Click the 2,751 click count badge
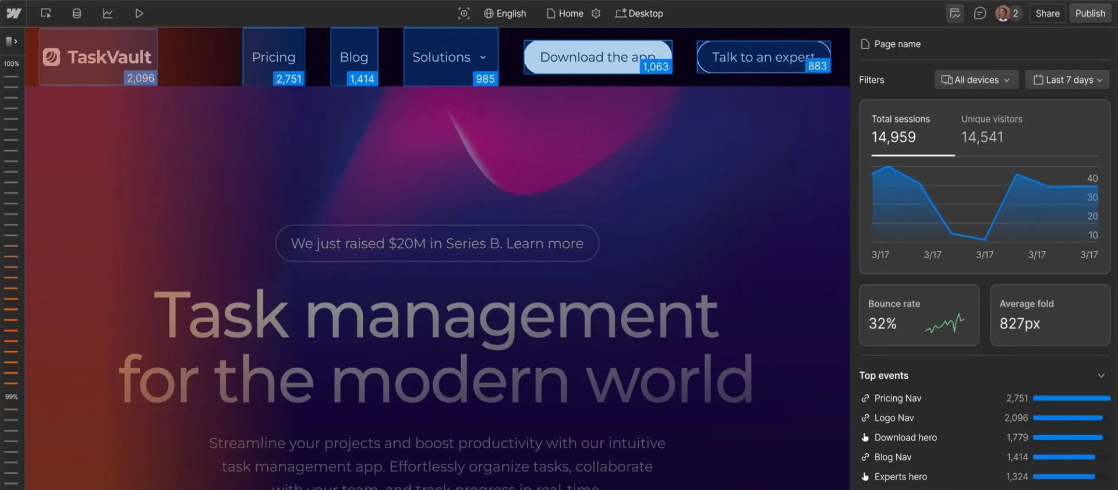Viewport: 1118px width, 490px height. coord(289,79)
